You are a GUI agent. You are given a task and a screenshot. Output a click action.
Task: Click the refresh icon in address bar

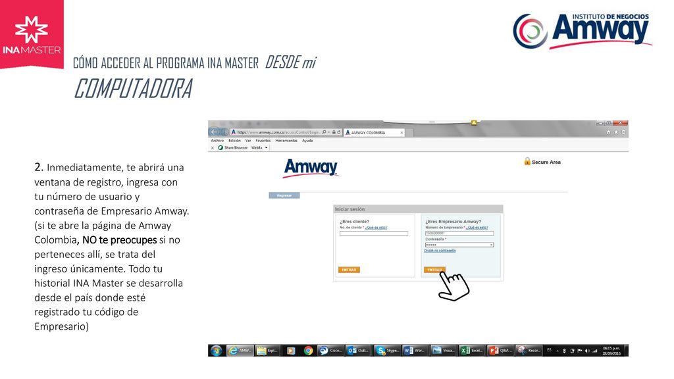tap(339, 132)
